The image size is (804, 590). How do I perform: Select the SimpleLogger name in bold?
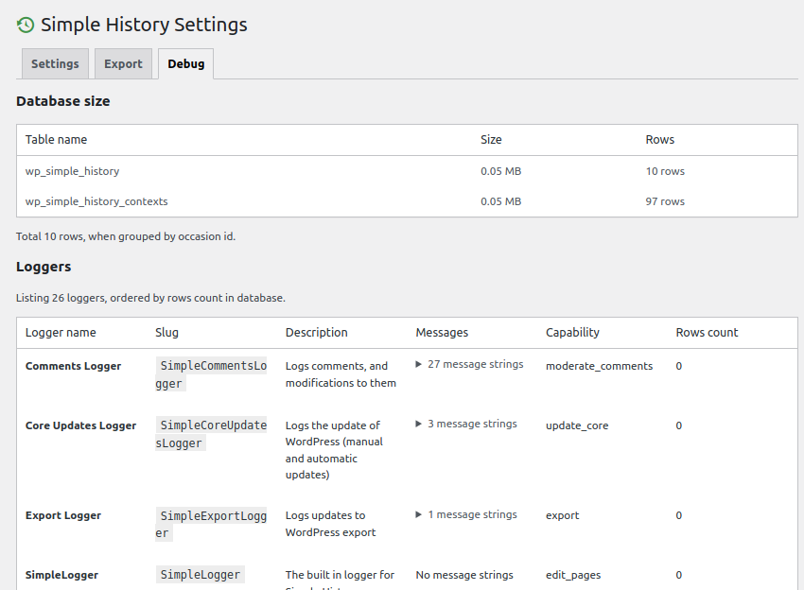pyautogui.click(x=61, y=575)
